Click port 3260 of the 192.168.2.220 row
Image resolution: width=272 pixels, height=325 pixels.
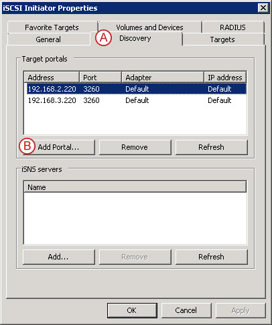tap(91, 89)
